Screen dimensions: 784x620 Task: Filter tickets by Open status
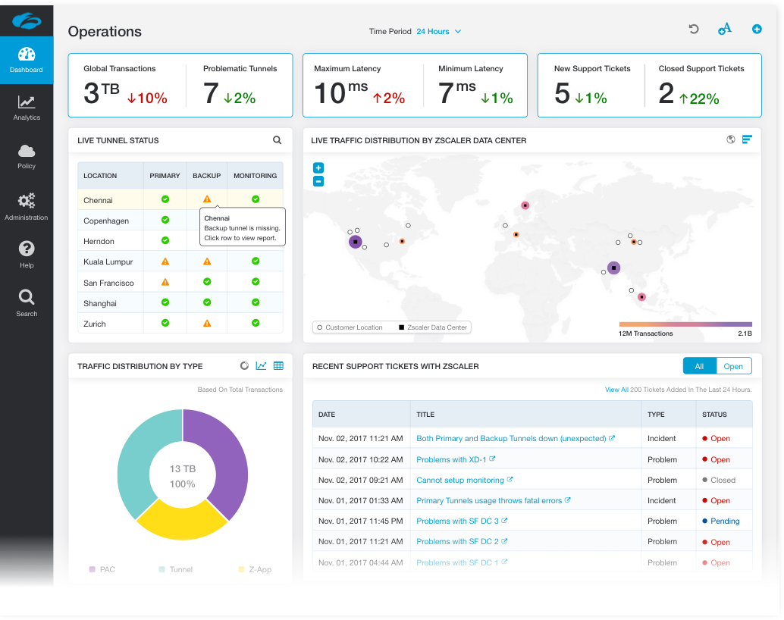coord(733,366)
